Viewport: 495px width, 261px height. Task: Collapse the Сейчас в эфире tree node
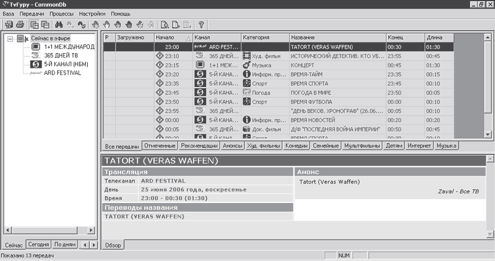[x=11, y=39]
